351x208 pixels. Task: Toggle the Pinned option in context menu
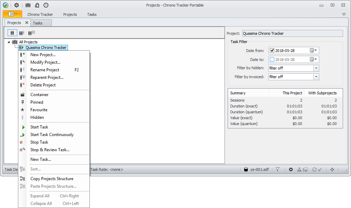pyautogui.click(x=54, y=102)
